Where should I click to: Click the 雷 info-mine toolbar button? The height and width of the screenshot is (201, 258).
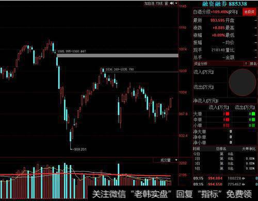click(166, 3)
